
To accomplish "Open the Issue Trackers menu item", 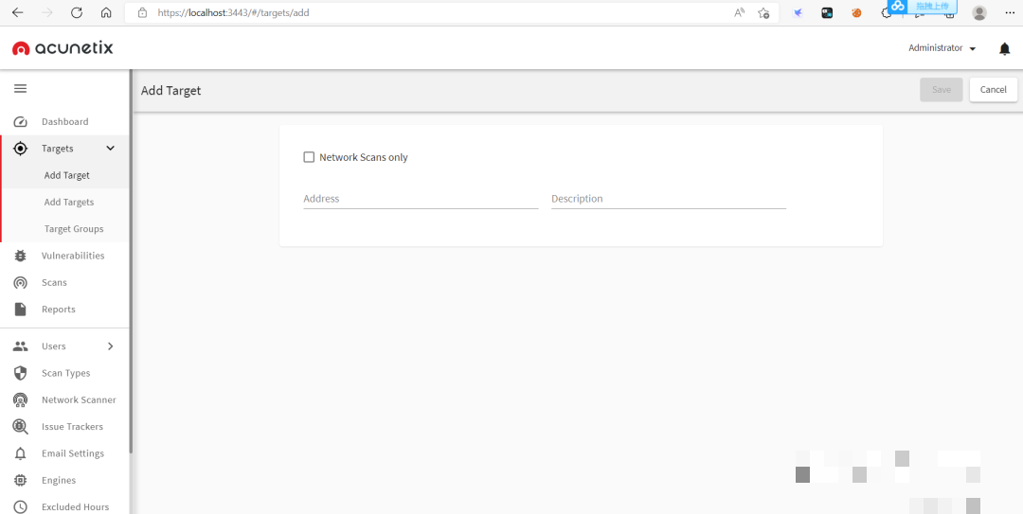I will (65, 427).
